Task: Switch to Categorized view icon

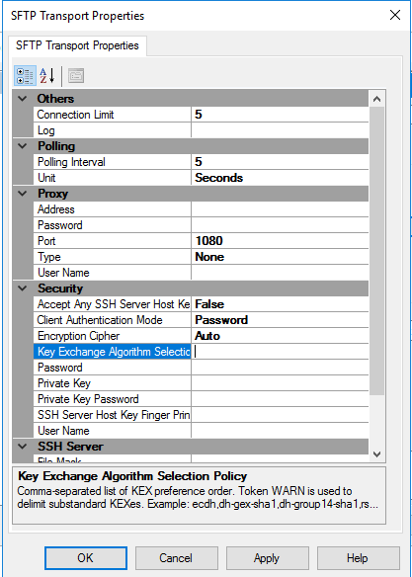Action: pyautogui.click(x=25, y=76)
